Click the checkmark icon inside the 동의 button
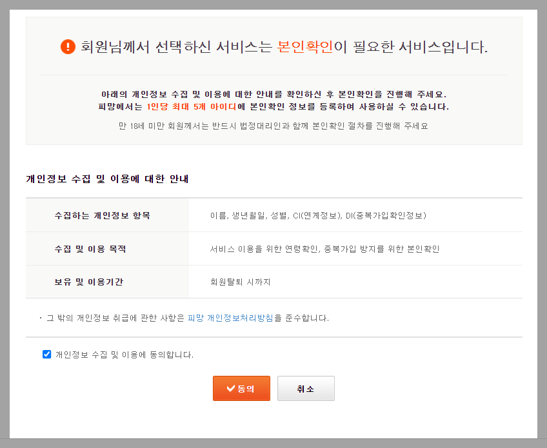Screen dimensions: 547x448 230,388
